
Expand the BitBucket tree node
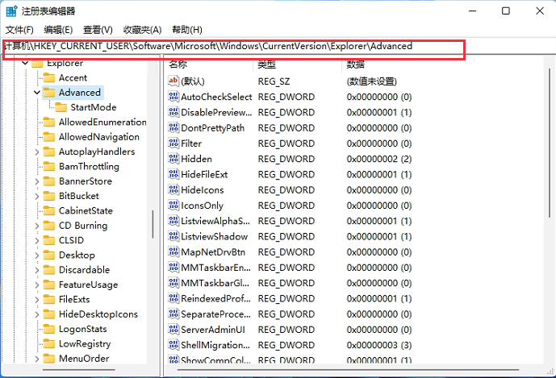[37, 197]
